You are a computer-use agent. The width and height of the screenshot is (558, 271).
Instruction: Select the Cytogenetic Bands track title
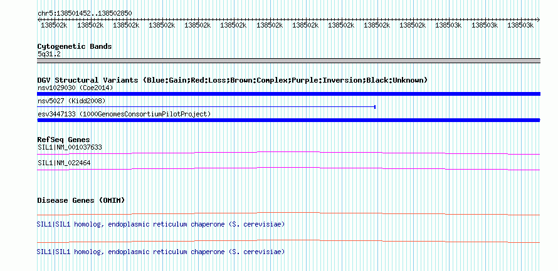tap(75, 46)
